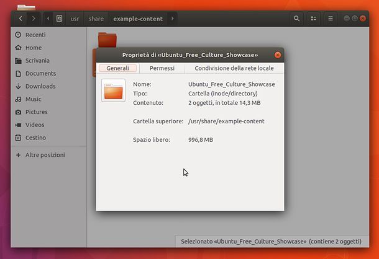This screenshot has width=379, height=259.
Task: Go to Home in the sidebar
Action: point(48,48)
